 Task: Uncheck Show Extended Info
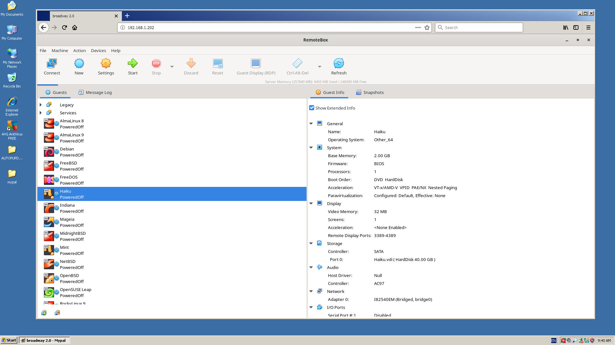(x=312, y=108)
